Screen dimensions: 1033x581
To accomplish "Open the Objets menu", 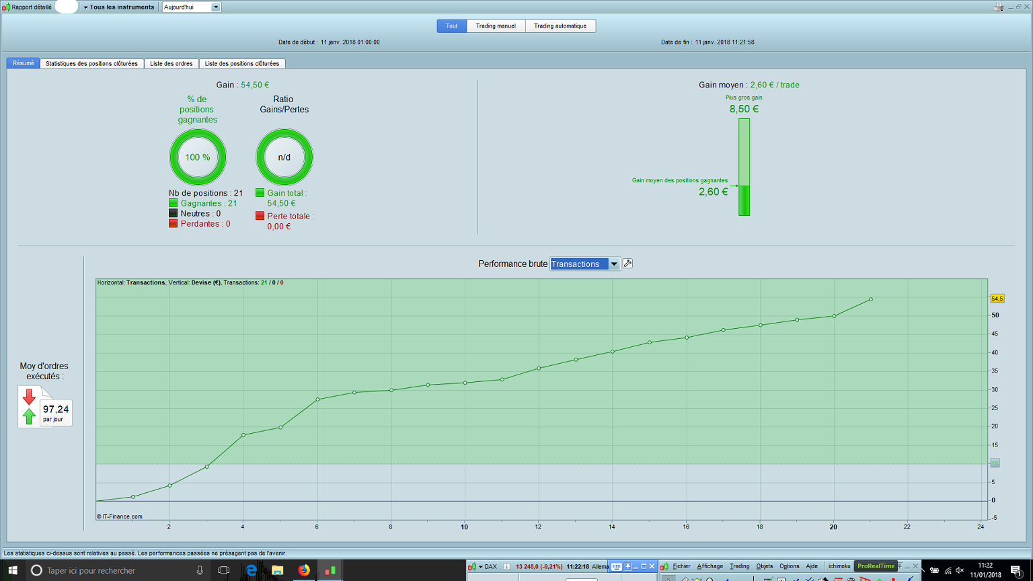I will (764, 566).
